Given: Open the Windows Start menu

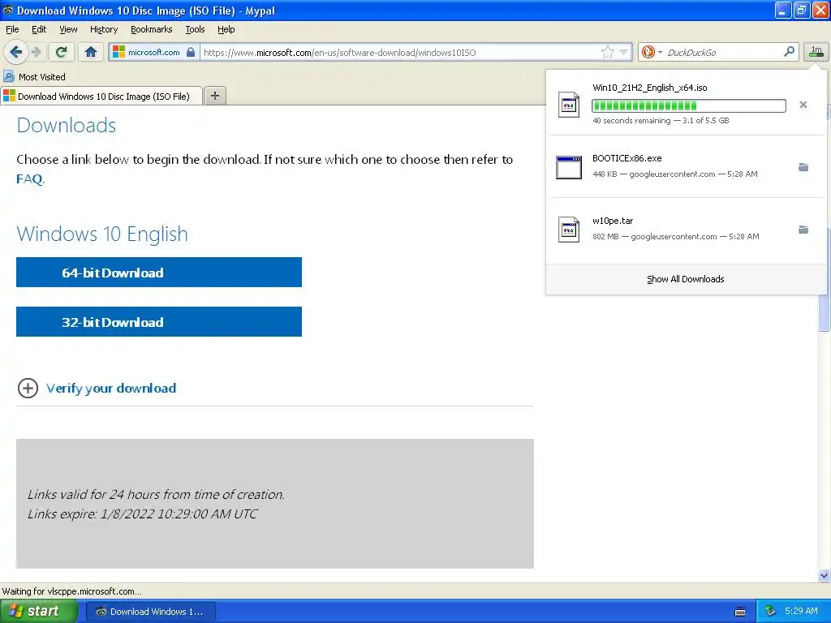Looking at the screenshot, I should pyautogui.click(x=38, y=611).
